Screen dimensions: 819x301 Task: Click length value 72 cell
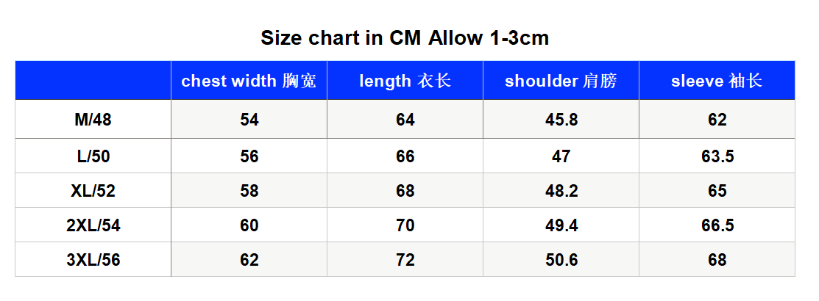pos(405,259)
